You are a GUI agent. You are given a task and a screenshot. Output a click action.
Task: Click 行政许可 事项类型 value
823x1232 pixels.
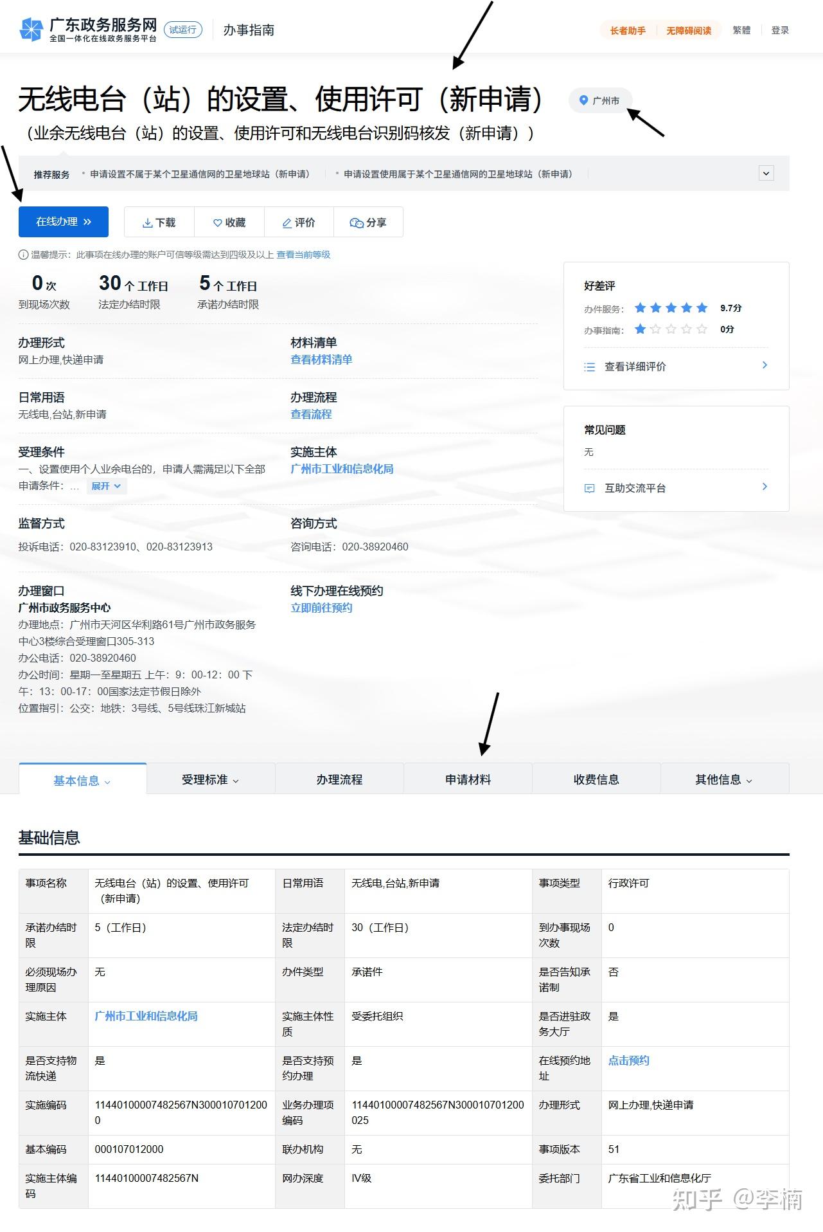point(629,883)
